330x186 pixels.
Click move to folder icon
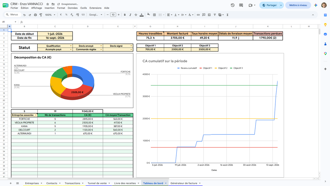click(x=53, y=4)
